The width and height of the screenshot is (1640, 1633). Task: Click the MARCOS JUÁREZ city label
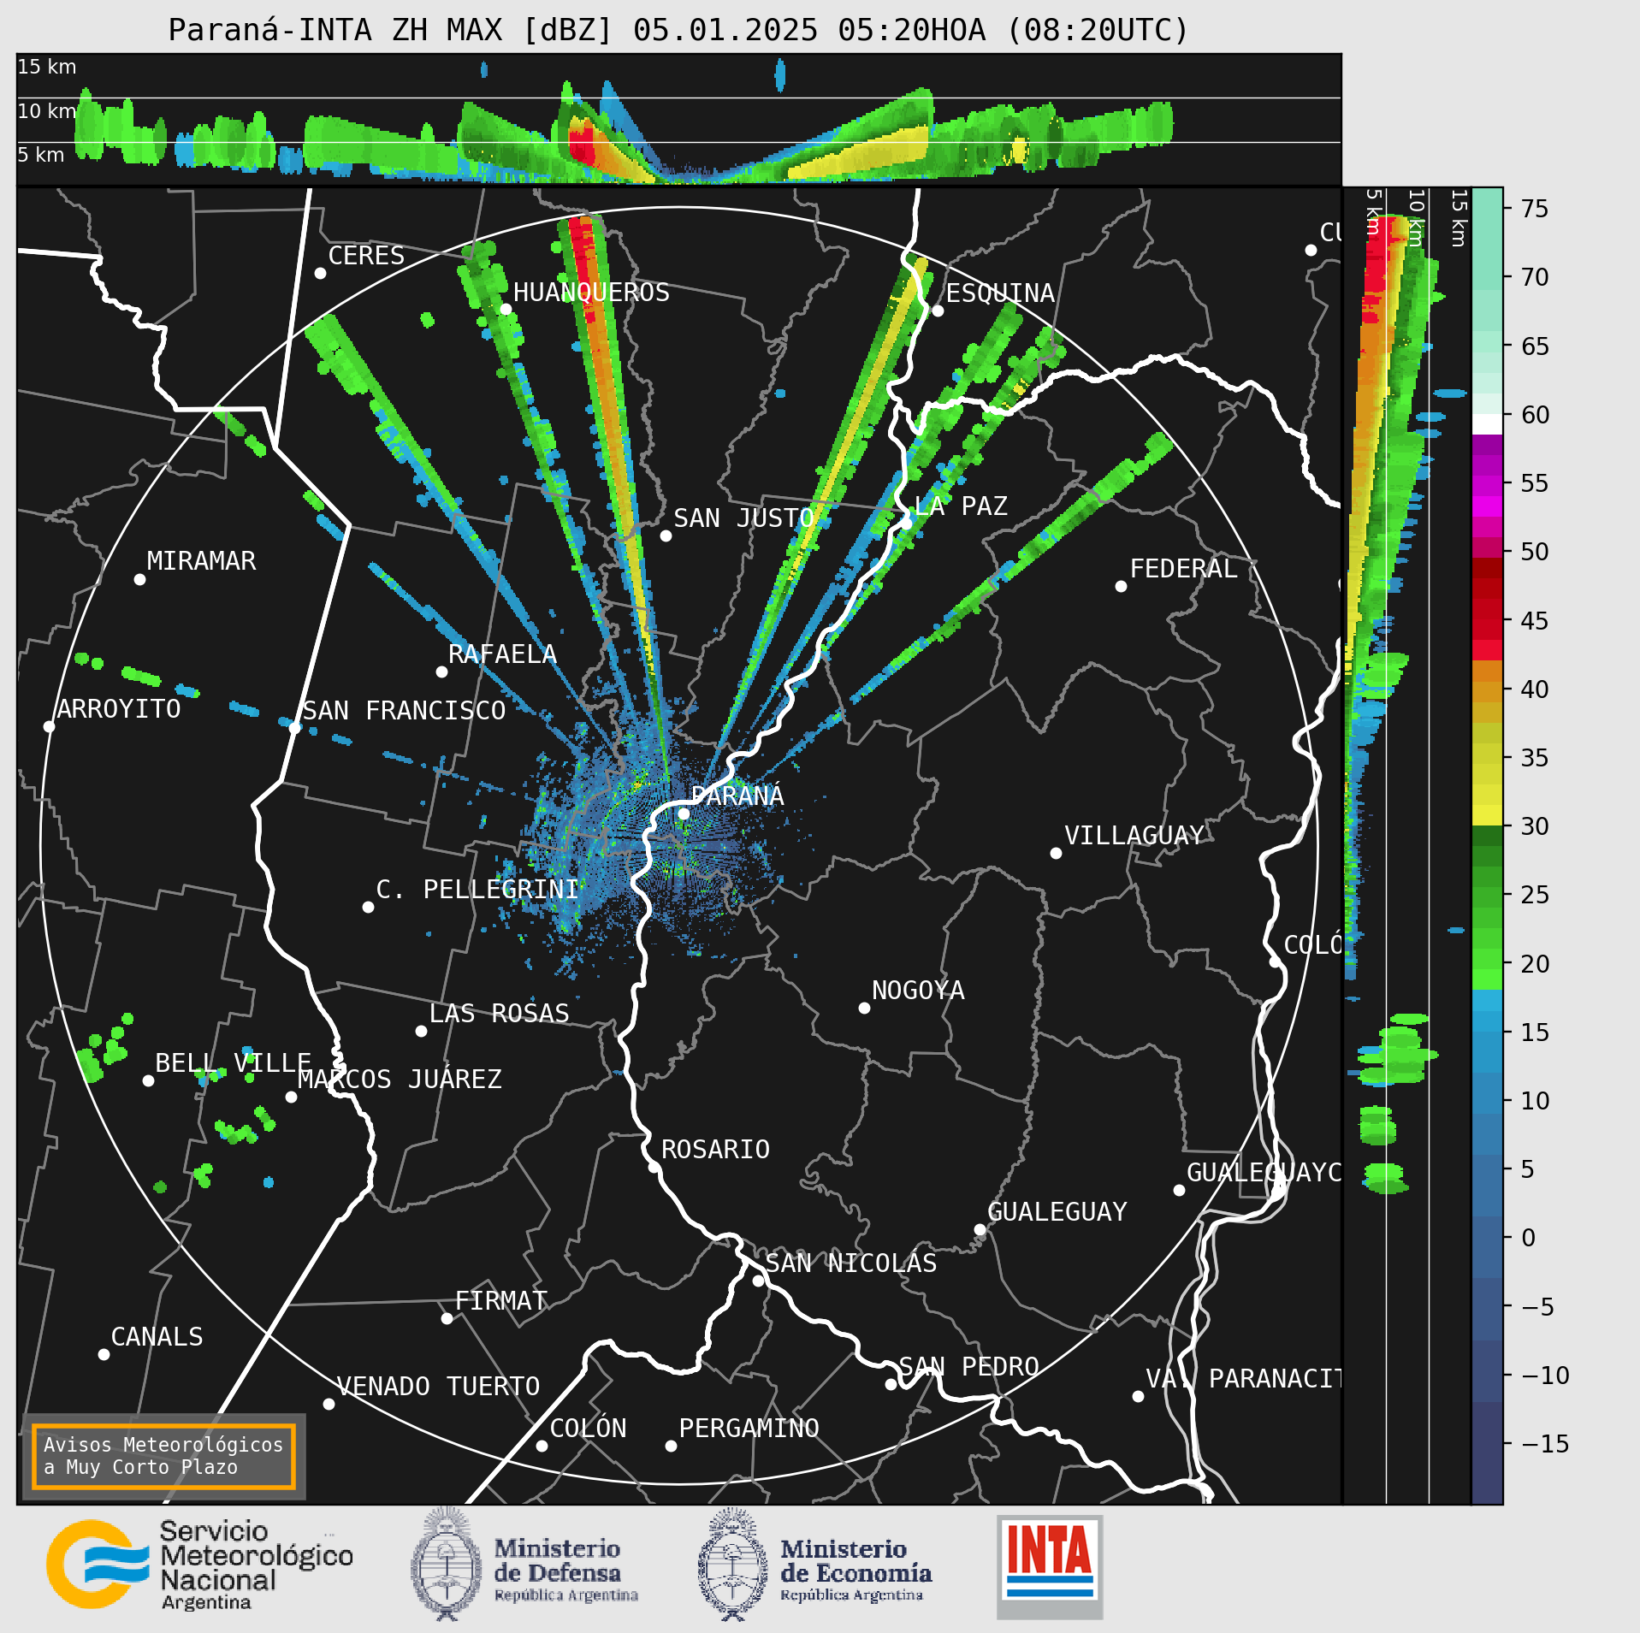[x=400, y=1079]
